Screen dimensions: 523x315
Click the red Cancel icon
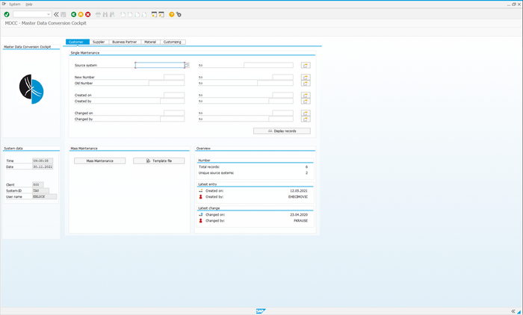click(x=87, y=14)
